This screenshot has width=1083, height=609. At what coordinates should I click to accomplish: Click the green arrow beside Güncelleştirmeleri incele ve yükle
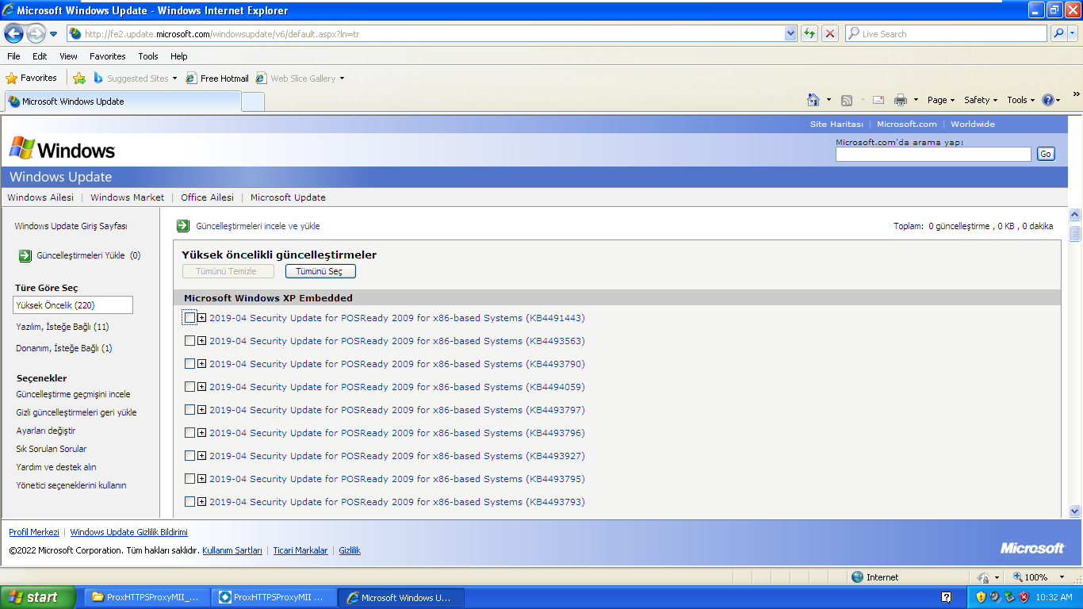[183, 226]
